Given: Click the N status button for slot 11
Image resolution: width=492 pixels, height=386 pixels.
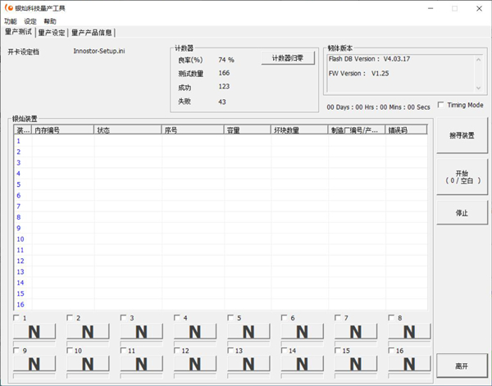Looking at the screenshot, I should click(x=141, y=364).
